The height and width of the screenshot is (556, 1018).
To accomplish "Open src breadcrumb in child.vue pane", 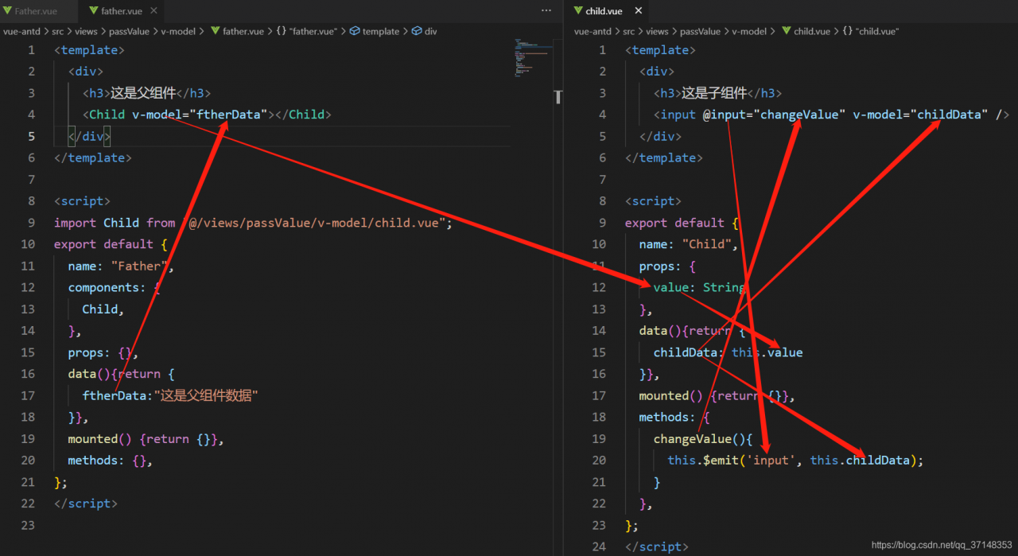I will pyautogui.click(x=629, y=31).
